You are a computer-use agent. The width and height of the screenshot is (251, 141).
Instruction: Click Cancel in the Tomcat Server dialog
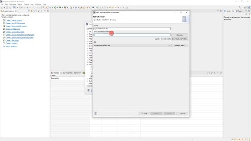(x=182, y=114)
